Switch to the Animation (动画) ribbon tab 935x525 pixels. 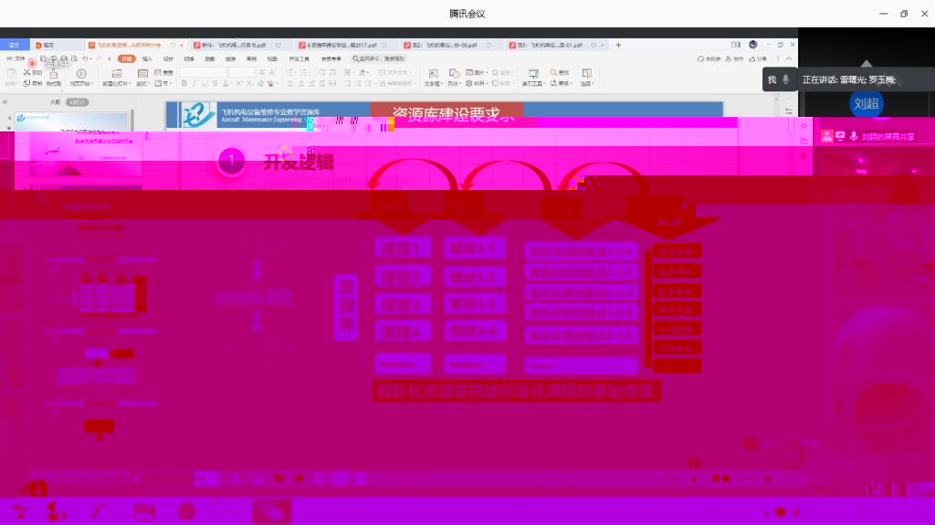click(x=210, y=59)
